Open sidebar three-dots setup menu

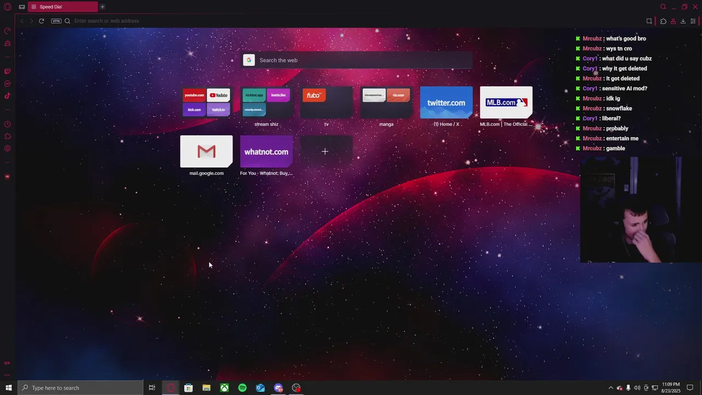7,375
